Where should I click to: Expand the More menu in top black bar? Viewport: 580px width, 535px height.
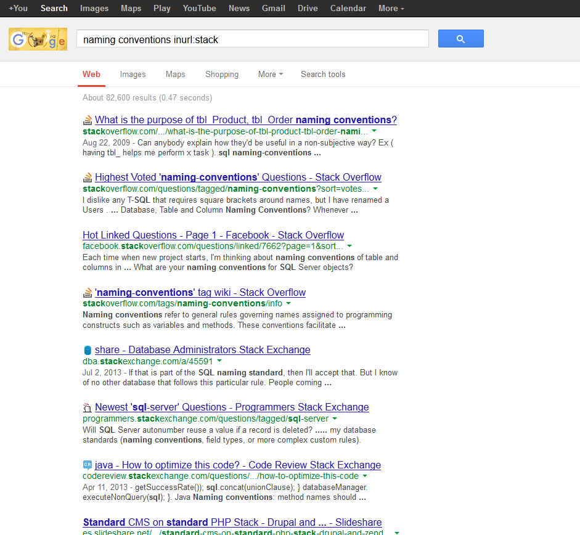[x=391, y=8]
